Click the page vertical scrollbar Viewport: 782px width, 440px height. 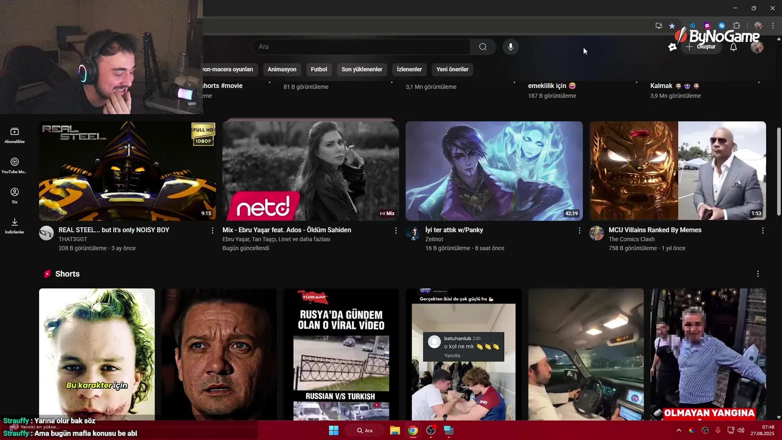click(778, 171)
